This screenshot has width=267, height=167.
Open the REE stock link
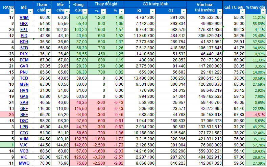point(24,115)
